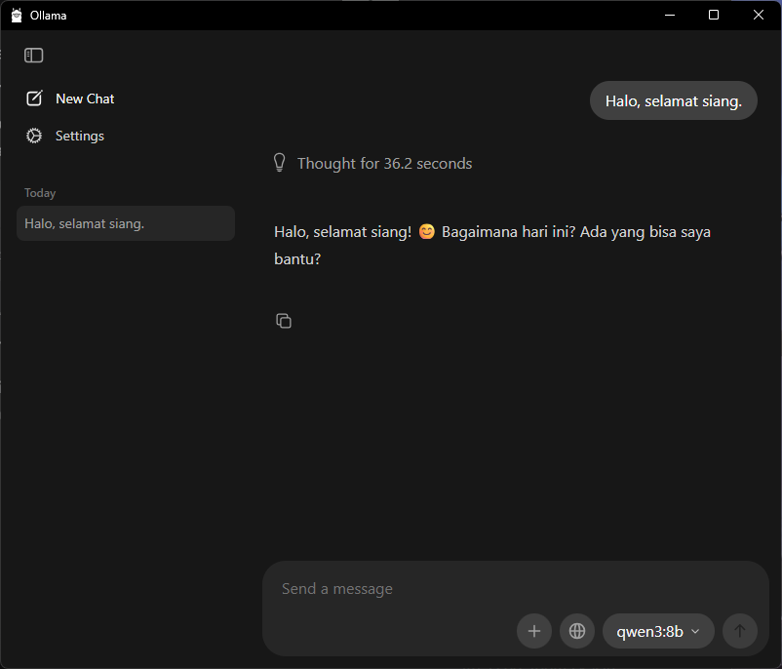Collapse the sidebar with the panel icon
The image size is (782, 669).
click(34, 56)
